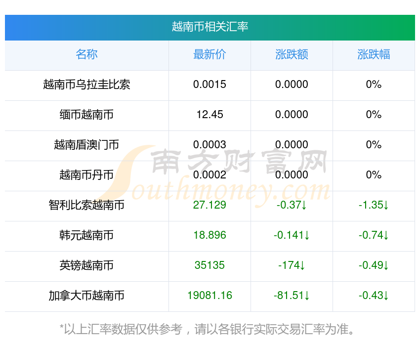Image resolution: width=420 pixels, height=345 pixels.
Task: Click the 0.0015 latest price value
Action: [210, 85]
